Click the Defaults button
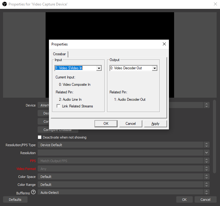This screenshot has height=206, width=220. pos(15,200)
